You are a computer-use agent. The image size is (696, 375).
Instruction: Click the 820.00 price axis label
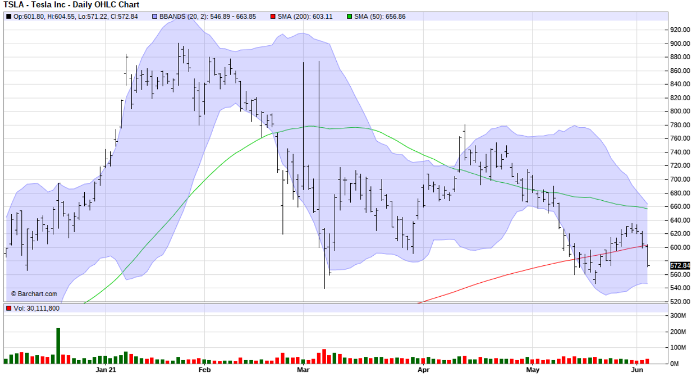tap(681, 98)
